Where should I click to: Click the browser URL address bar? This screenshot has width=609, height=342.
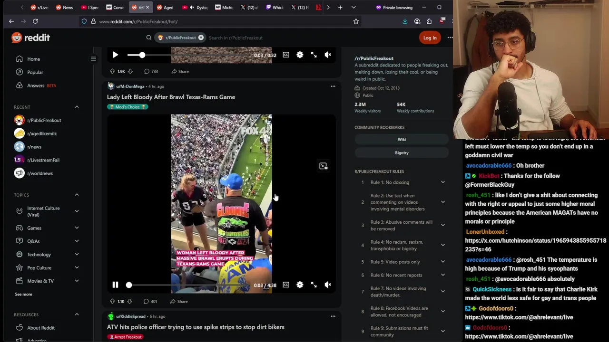219,21
